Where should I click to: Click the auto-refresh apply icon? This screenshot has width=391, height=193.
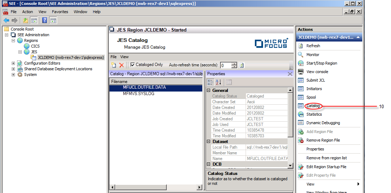click(x=242, y=65)
